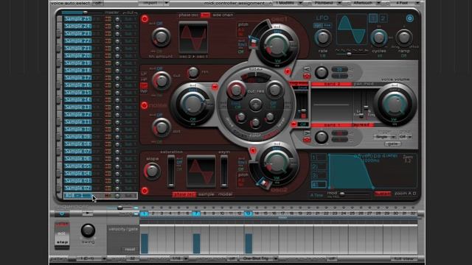
Task: Toggle step 7 in sequencer
Action: [196, 213]
